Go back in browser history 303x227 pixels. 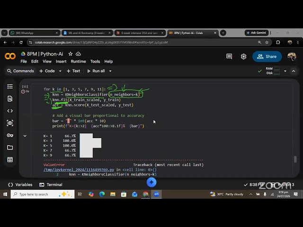tap(5, 42)
